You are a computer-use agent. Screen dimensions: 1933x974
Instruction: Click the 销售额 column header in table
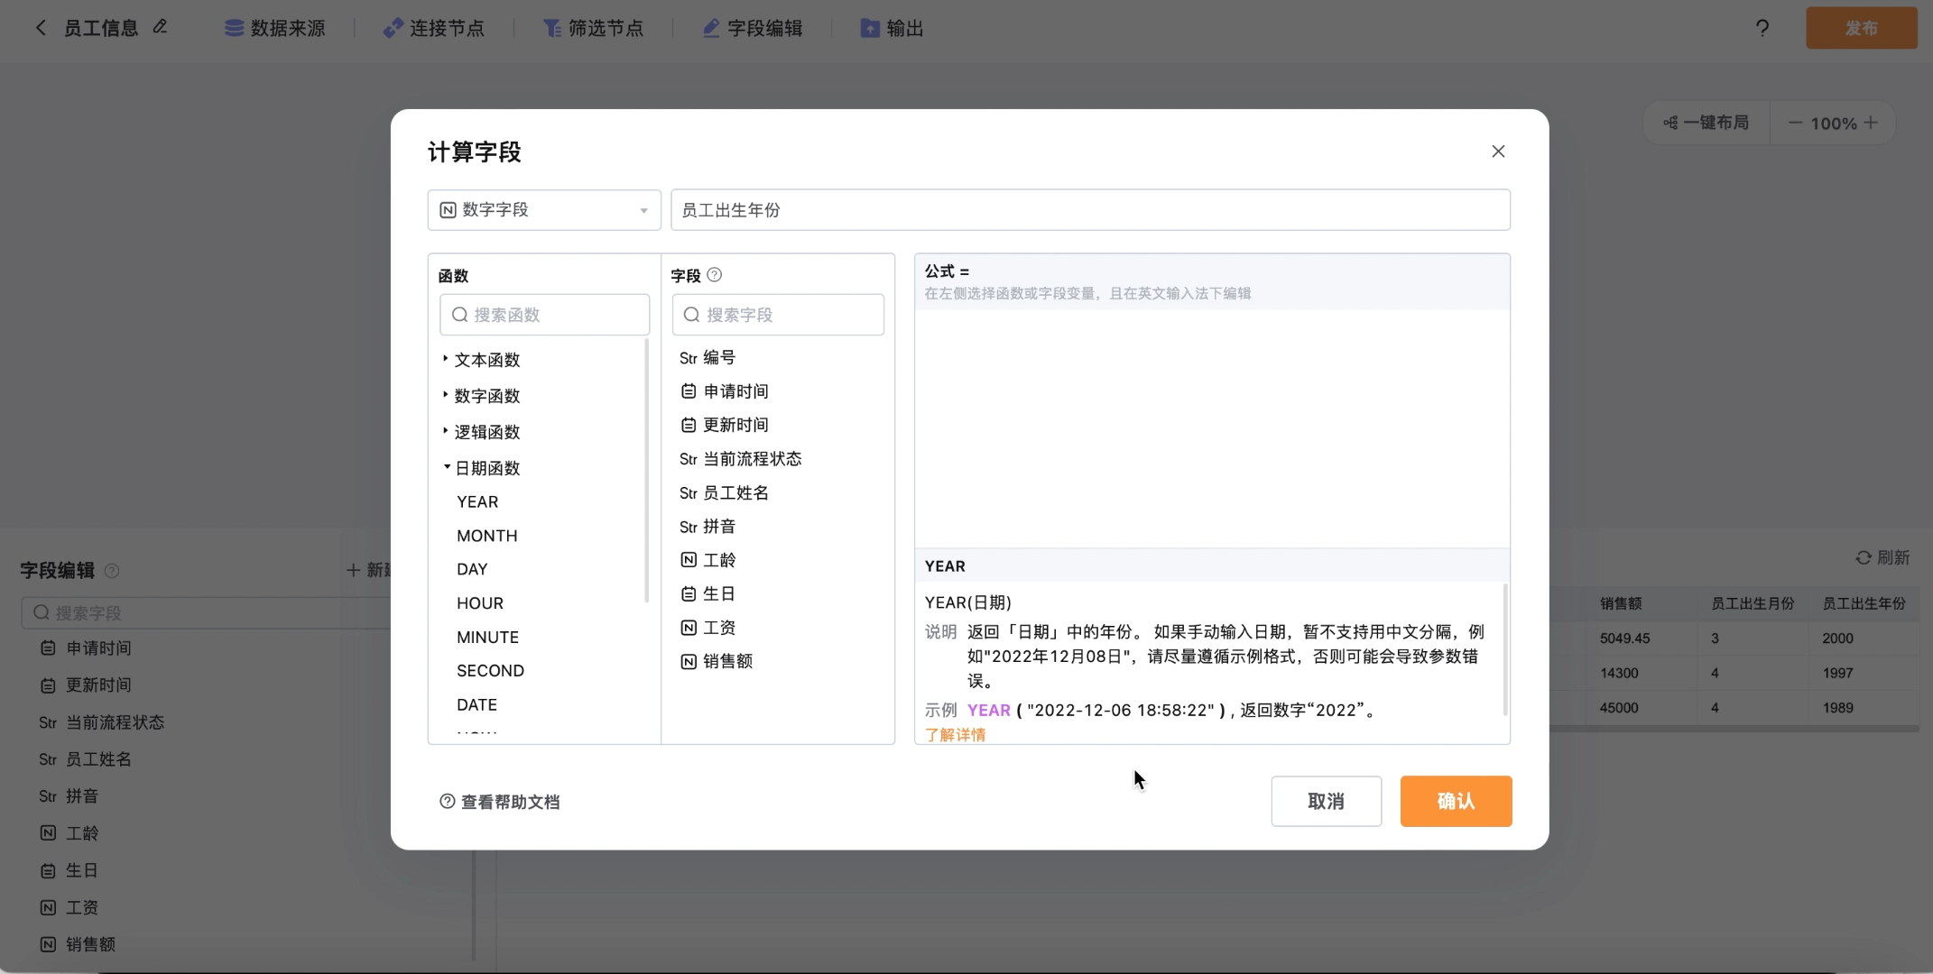(x=1621, y=603)
